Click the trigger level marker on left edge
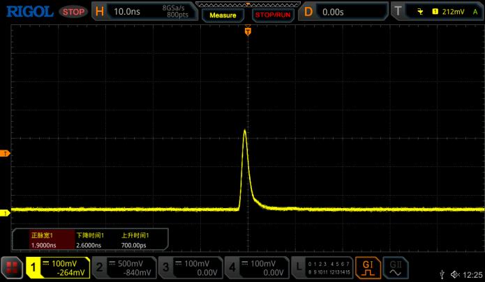 click(x=4, y=153)
